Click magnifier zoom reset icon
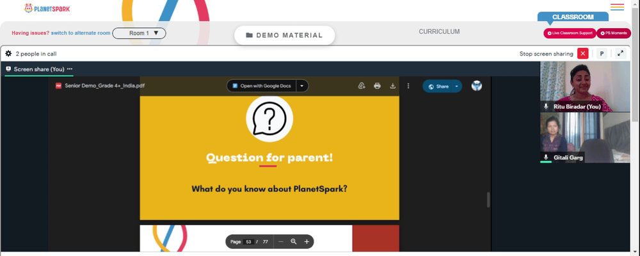 (x=294, y=242)
